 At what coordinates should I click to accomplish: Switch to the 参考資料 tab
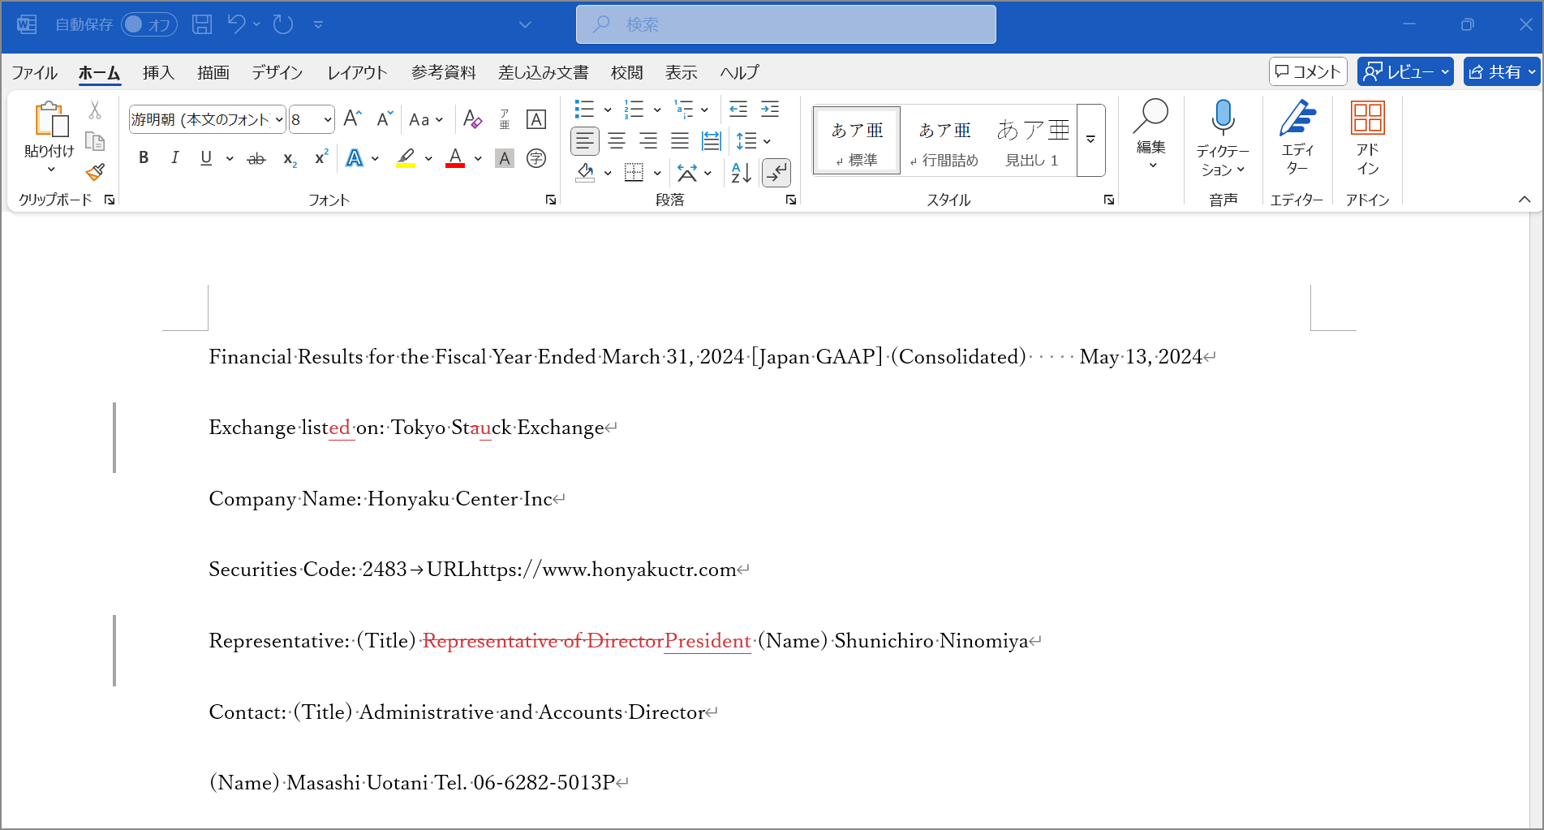point(444,72)
